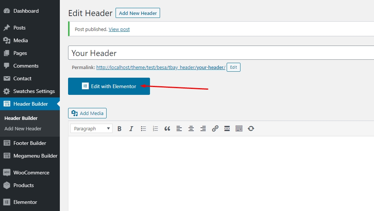Image resolution: width=374 pixels, height=211 pixels.
Task: Apply blockquote formatting
Action: click(x=167, y=128)
